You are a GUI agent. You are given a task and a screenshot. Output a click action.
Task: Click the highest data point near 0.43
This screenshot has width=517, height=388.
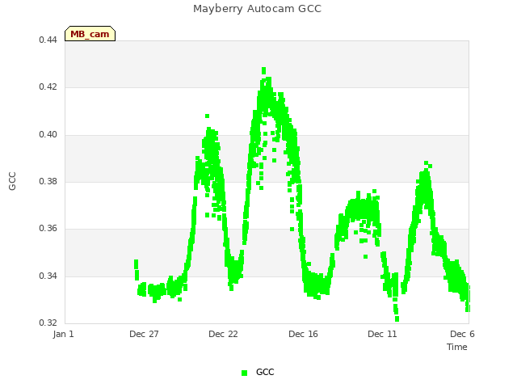click(x=264, y=70)
